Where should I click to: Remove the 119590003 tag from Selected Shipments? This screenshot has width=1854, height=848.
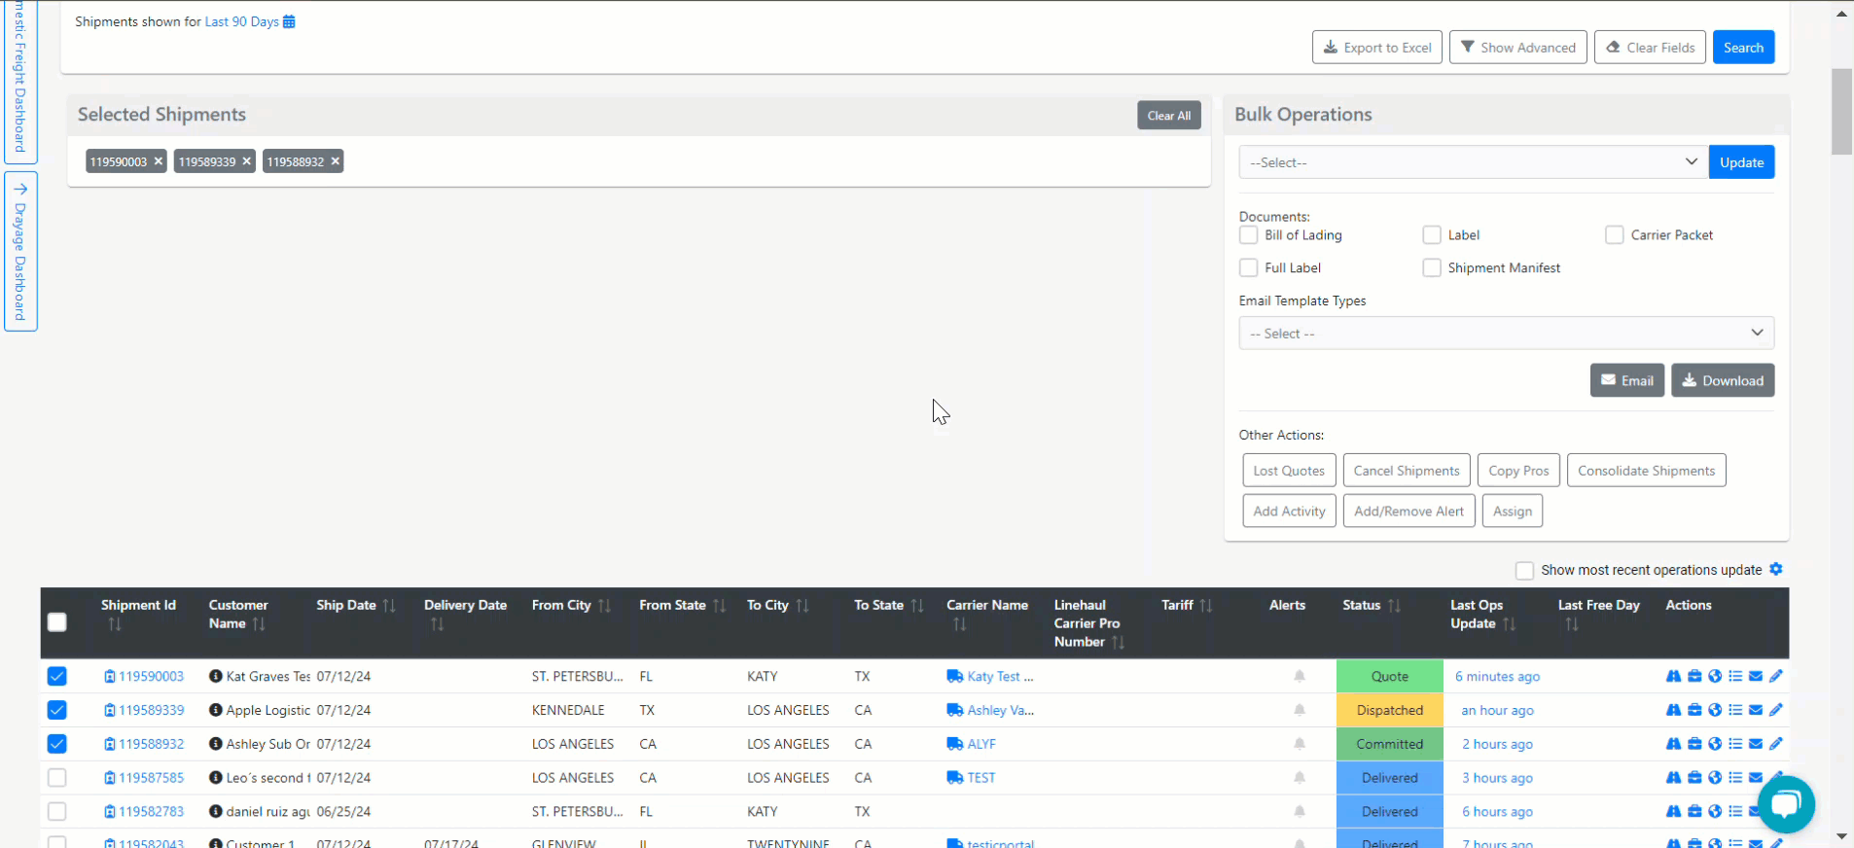(x=158, y=161)
